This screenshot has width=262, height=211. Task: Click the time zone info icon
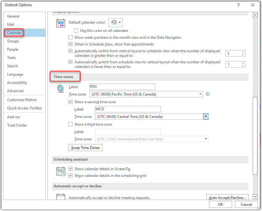pos(208,94)
